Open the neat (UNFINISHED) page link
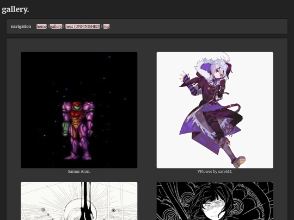The width and height of the screenshot is (294, 220). click(x=83, y=27)
